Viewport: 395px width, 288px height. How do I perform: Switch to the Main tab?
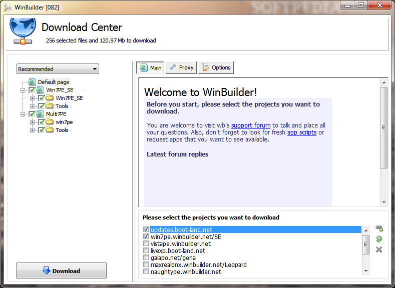(x=150, y=67)
